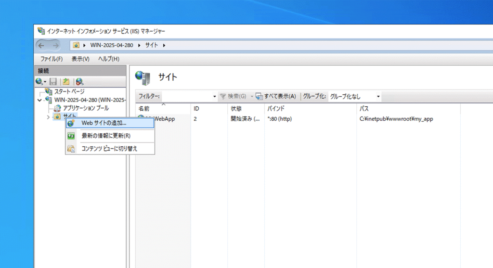The height and width of the screenshot is (268, 493).
Task: Choose コンテンツ ビューに切り替え
Action: click(x=110, y=149)
